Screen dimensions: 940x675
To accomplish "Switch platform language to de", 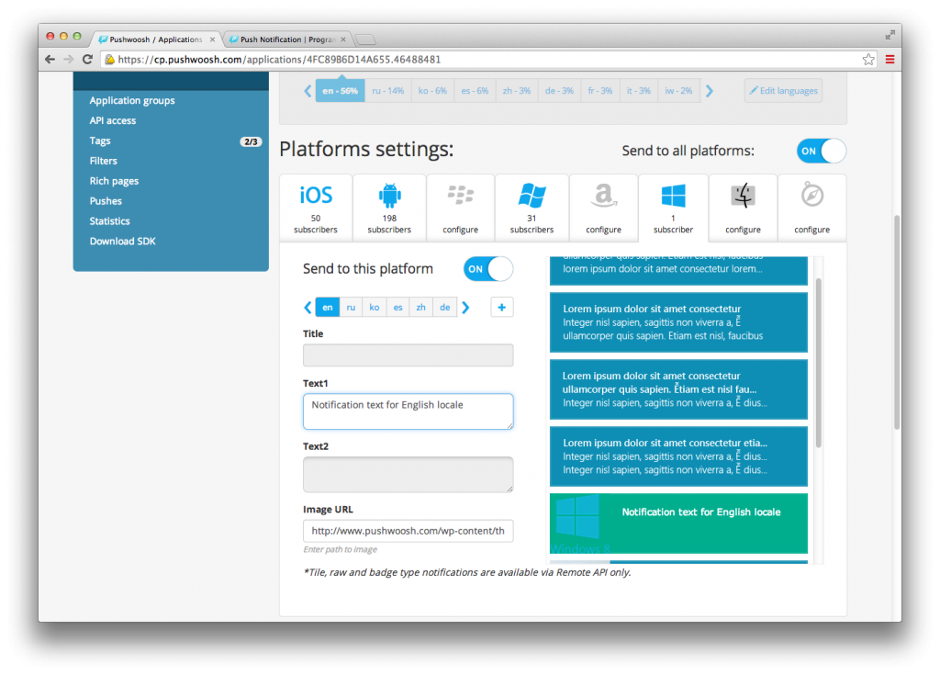I will click(x=445, y=308).
